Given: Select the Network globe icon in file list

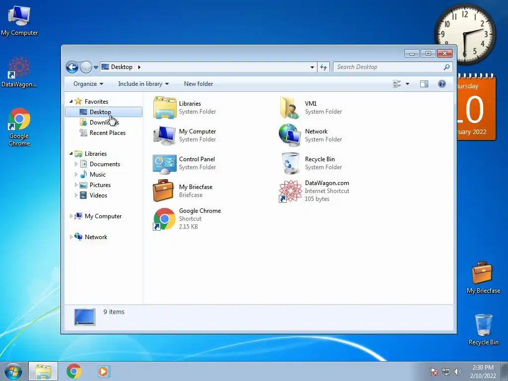Looking at the screenshot, I should click(290, 135).
